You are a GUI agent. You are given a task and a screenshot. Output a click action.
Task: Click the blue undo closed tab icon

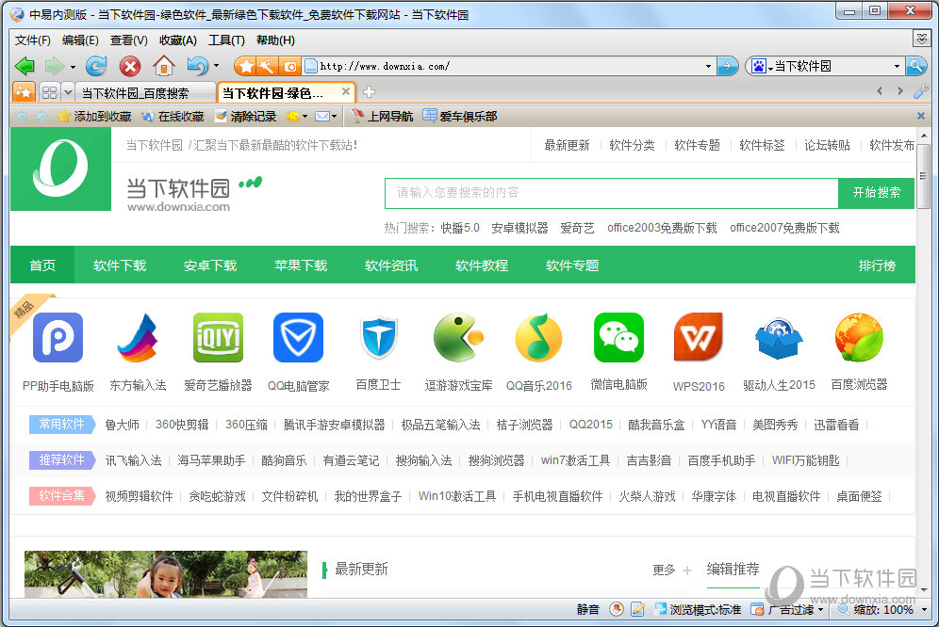(x=198, y=66)
